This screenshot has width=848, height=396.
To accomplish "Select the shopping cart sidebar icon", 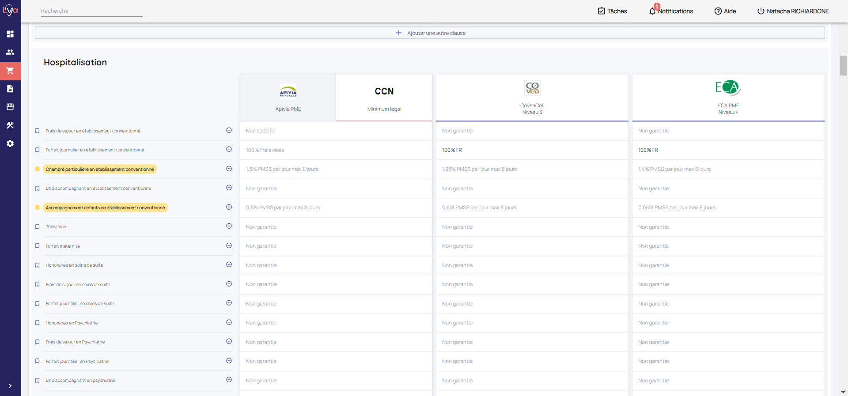I will [10, 71].
